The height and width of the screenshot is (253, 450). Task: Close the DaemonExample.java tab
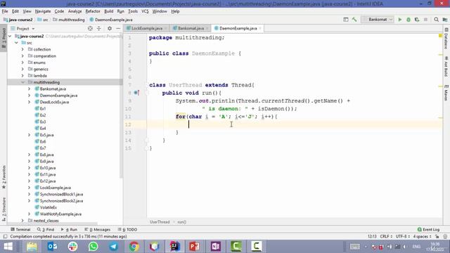coord(260,28)
